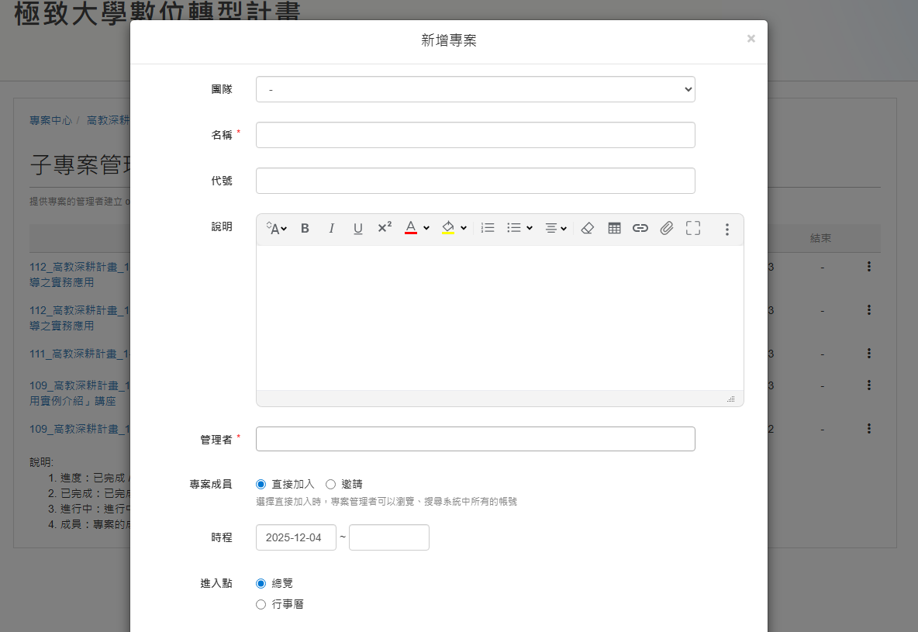
Task: Toggle underline formatting in editor toolbar
Action: pyautogui.click(x=357, y=228)
